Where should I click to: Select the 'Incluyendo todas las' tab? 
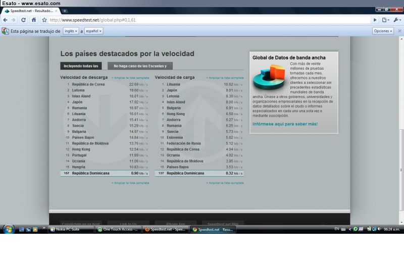coord(81,66)
